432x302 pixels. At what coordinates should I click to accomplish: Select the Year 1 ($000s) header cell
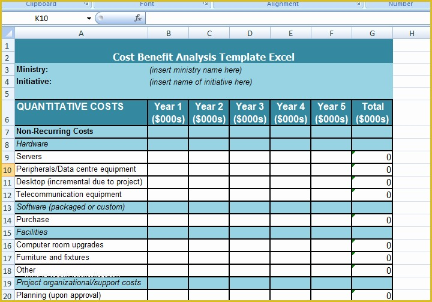(x=168, y=112)
